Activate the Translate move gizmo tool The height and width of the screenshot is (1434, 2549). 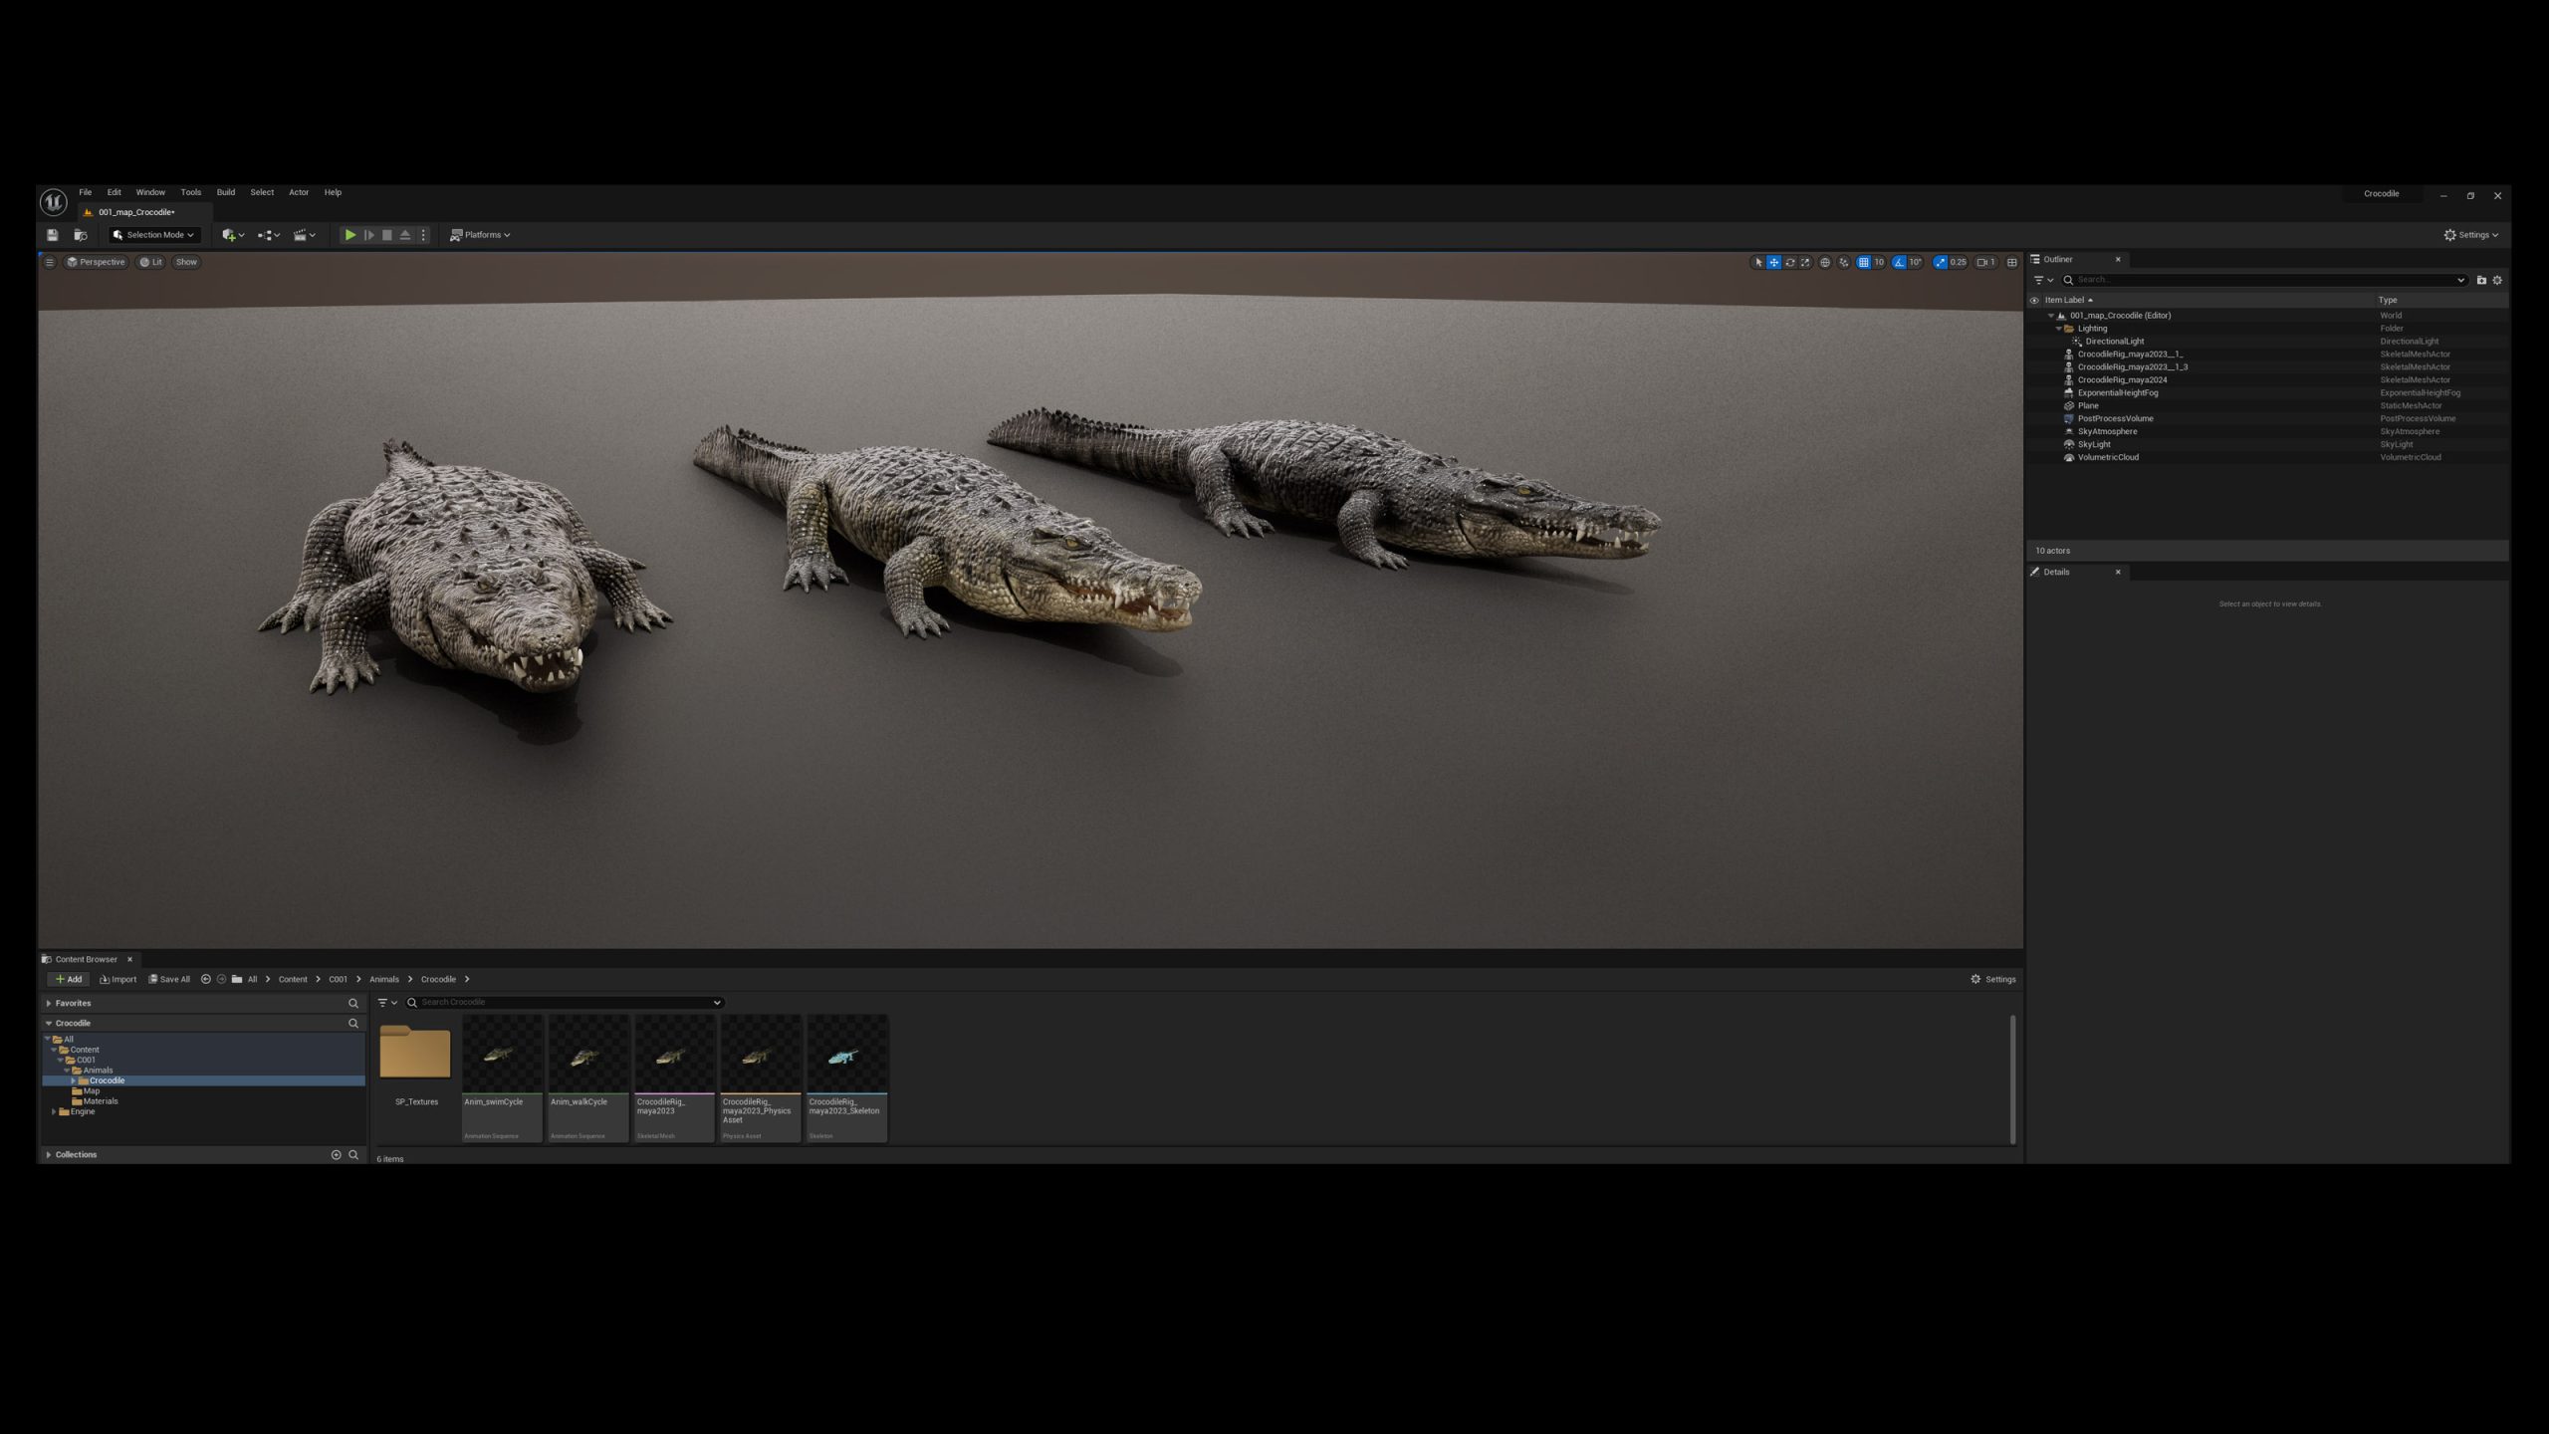click(x=1774, y=263)
